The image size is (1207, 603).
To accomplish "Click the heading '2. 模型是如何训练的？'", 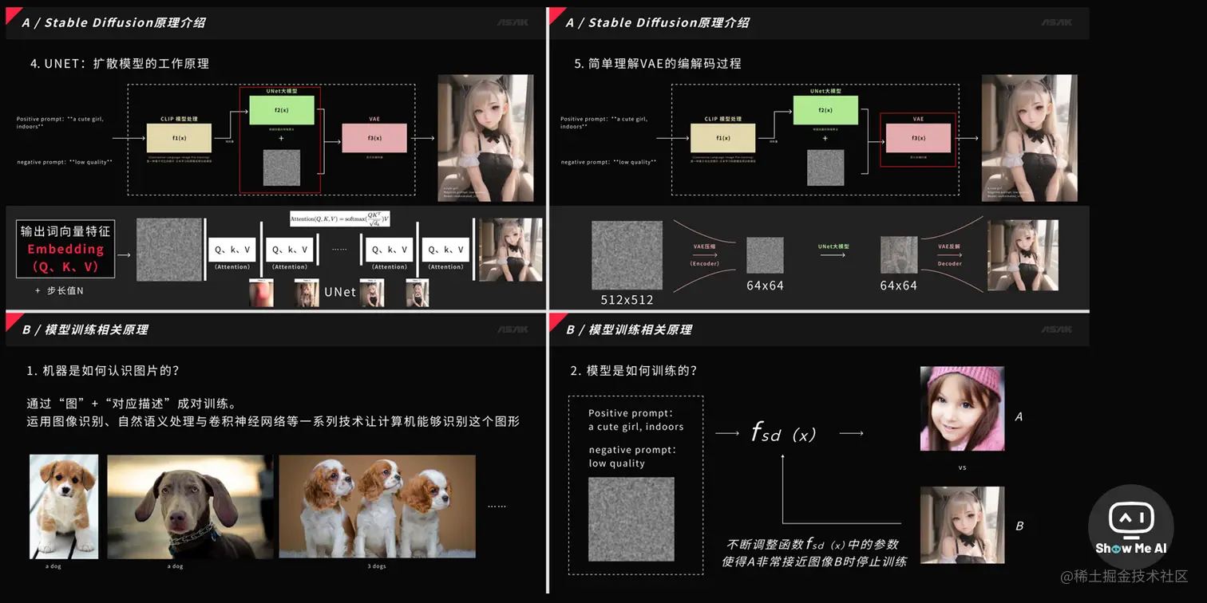I will pyautogui.click(x=634, y=371).
